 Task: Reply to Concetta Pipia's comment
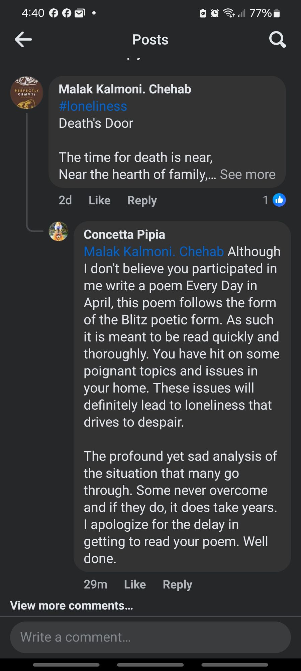(177, 584)
